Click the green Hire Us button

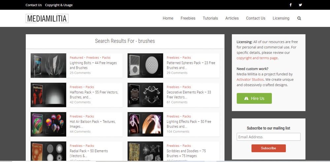[254, 98]
